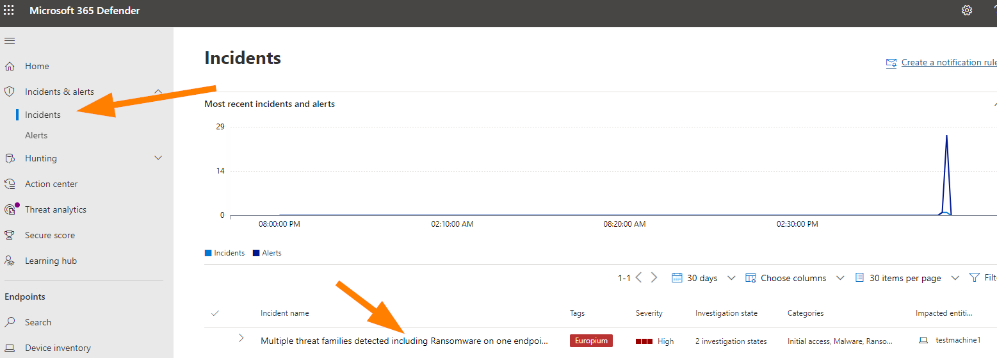Image resolution: width=997 pixels, height=358 pixels.
Task: Click the Device inventory laptop icon
Action: click(x=10, y=348)
